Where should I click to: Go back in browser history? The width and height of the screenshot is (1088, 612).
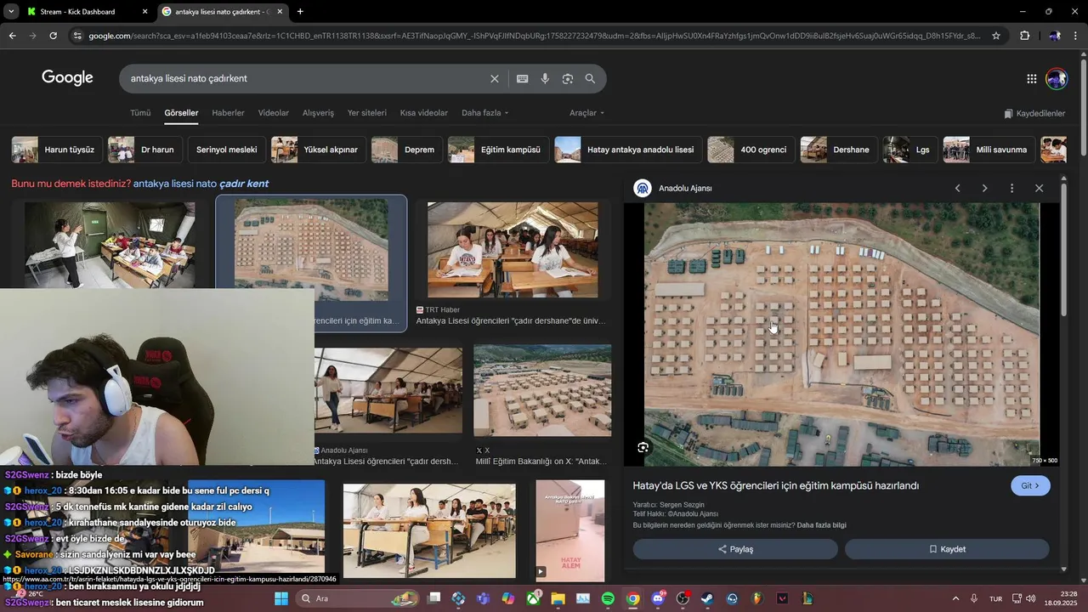tap(12, 36)
